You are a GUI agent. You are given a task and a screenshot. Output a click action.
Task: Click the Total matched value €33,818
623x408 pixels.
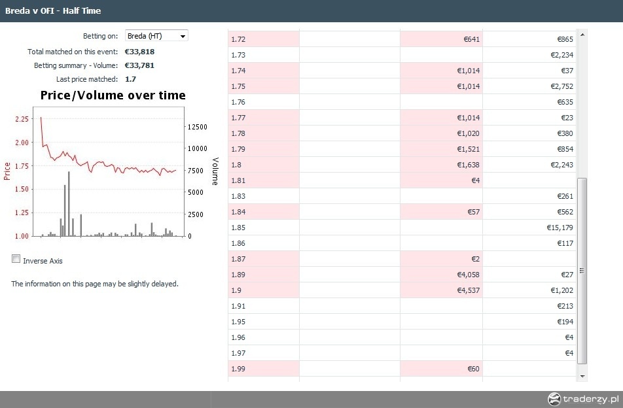coord(139,52)
